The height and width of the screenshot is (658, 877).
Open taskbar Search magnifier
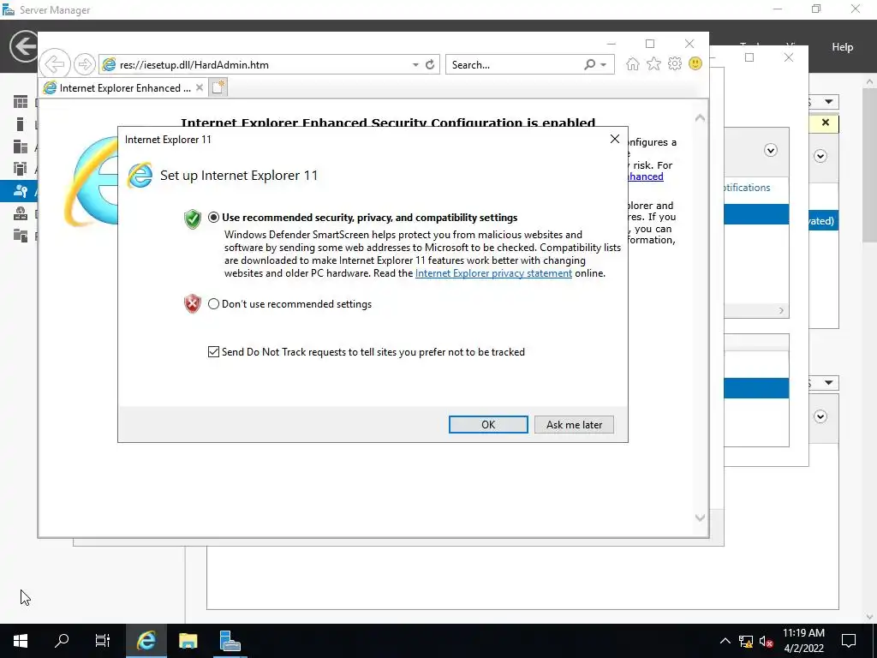62,641
